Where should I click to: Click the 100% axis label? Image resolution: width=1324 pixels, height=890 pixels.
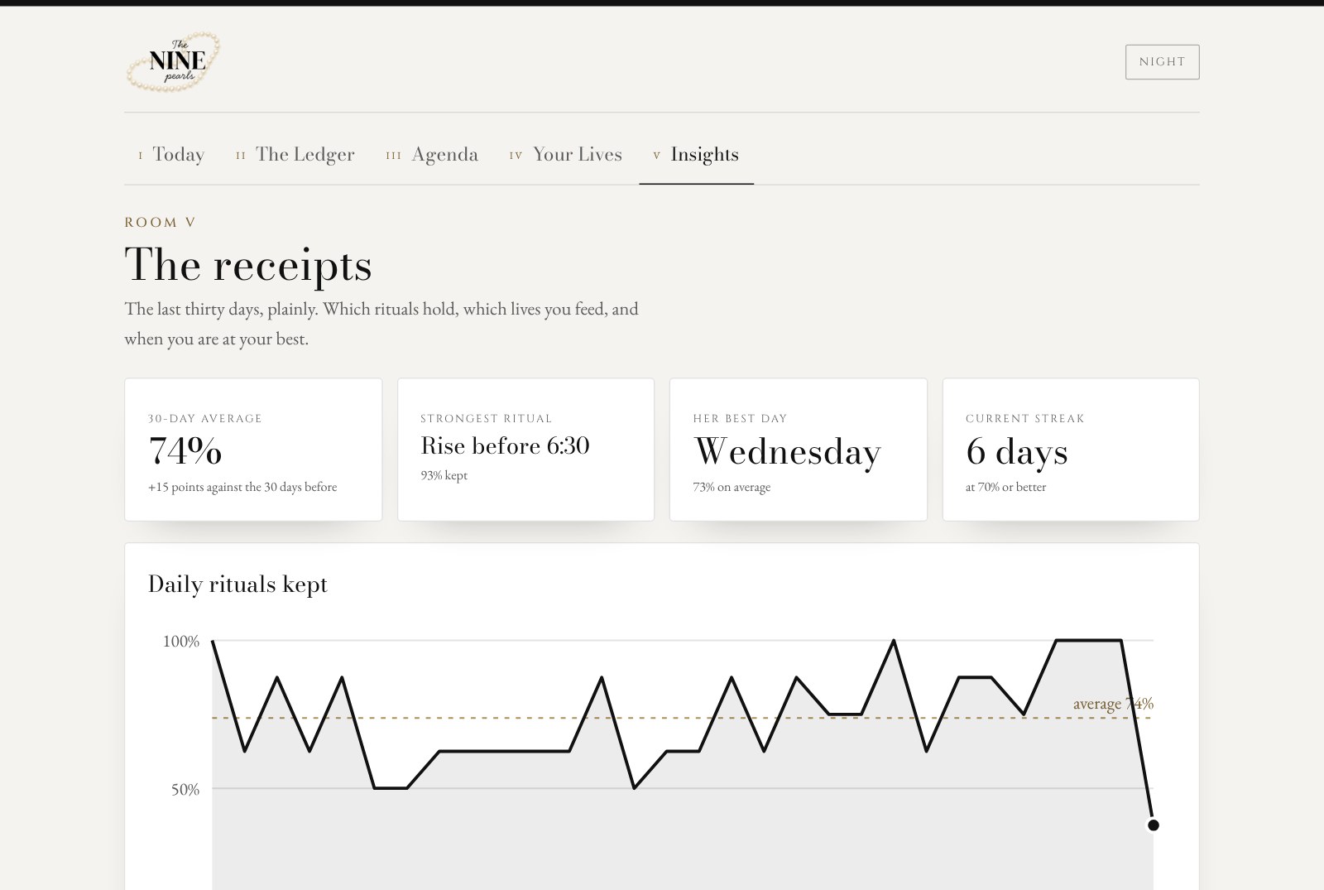pyautogui.click(x=181, y=642)
